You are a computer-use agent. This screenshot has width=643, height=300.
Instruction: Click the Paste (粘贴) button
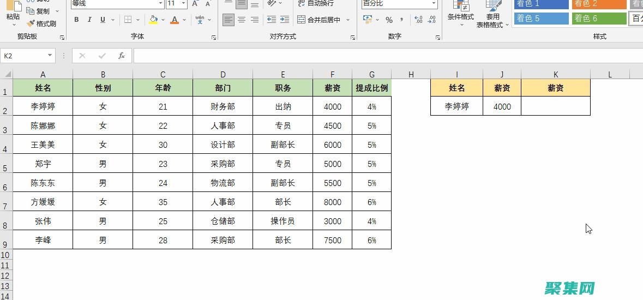[13, 14]
